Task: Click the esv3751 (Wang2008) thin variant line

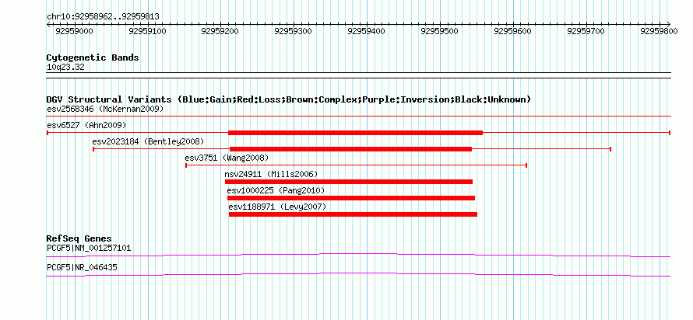Action: (x=356, y=165)
